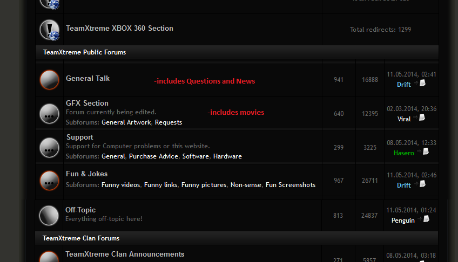This screenshot has height=262, width=458.
Task: Click the Fun & Jokes forum status icon
Action: coord(49,181)
